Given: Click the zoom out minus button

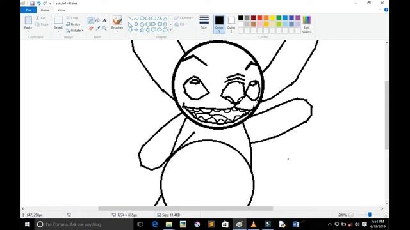Looking at the screenshot, I should point(351,215).
